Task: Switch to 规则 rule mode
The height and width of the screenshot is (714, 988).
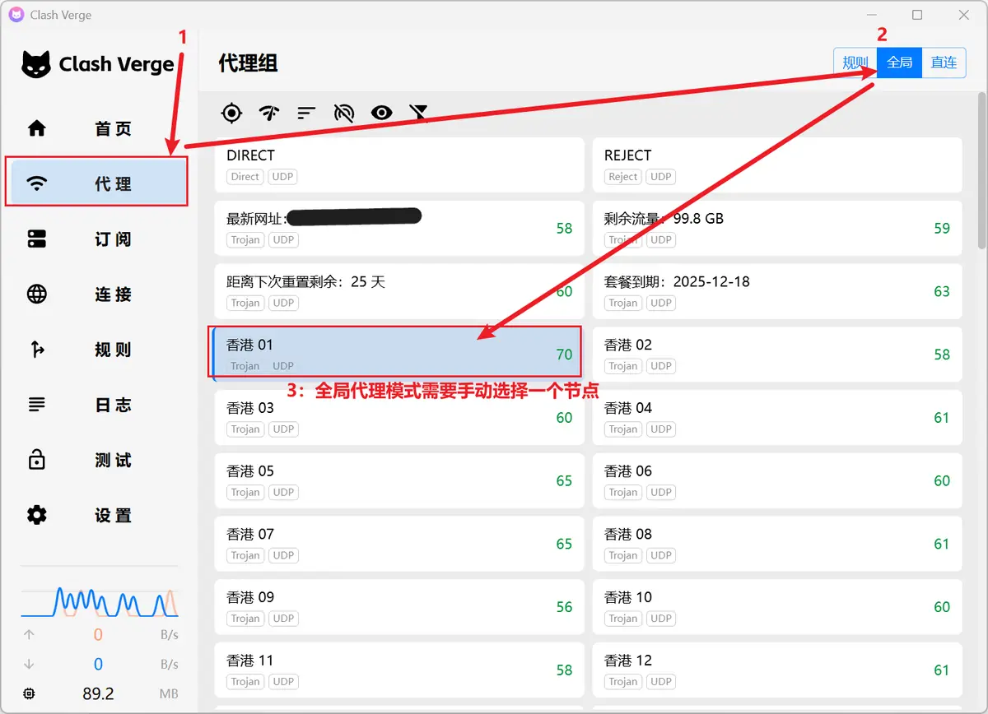Action: pos(855,63)
